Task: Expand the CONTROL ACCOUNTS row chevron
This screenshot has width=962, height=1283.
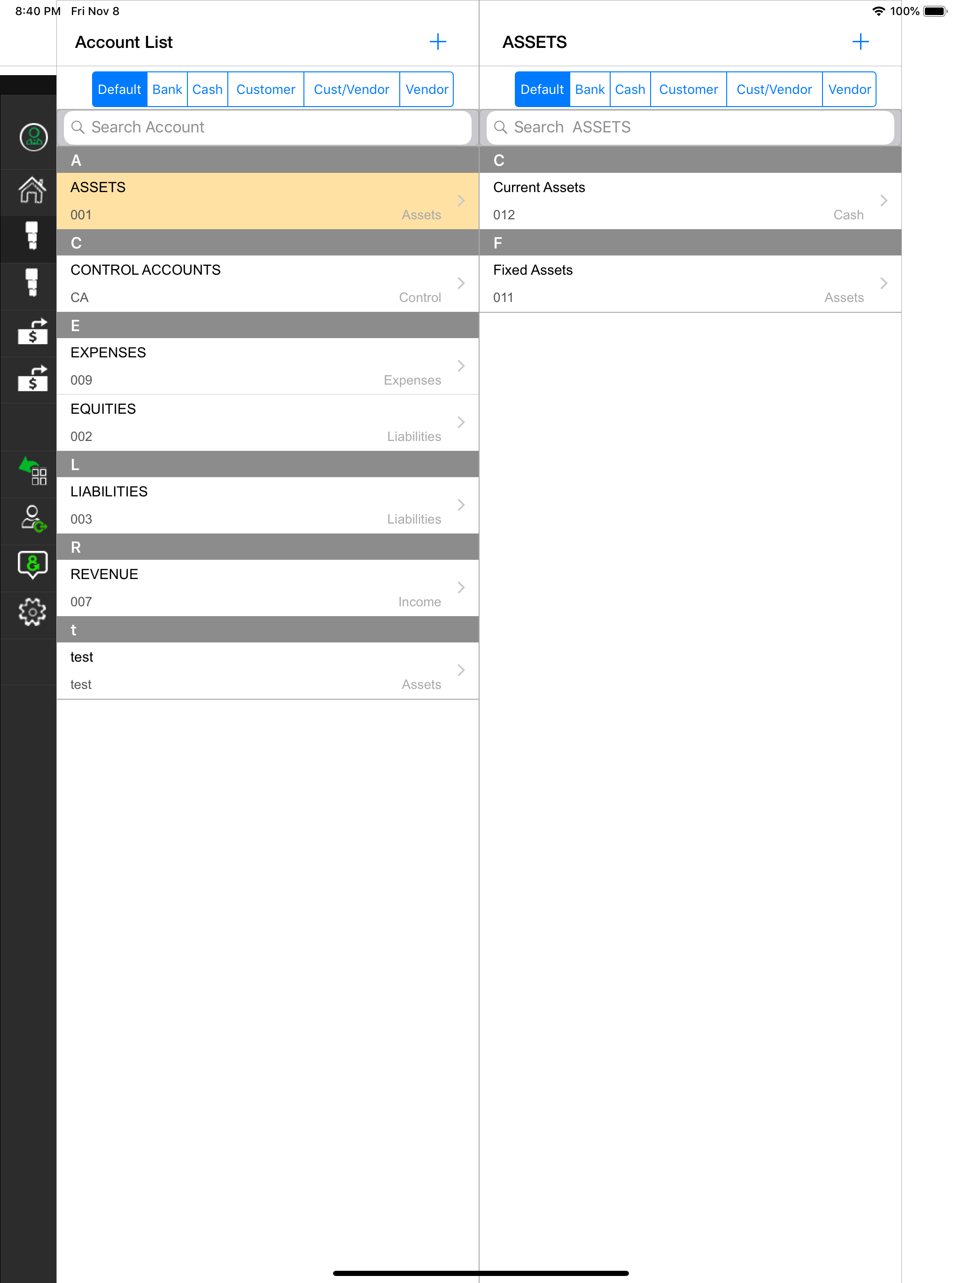Action: [x=461, y=283]
